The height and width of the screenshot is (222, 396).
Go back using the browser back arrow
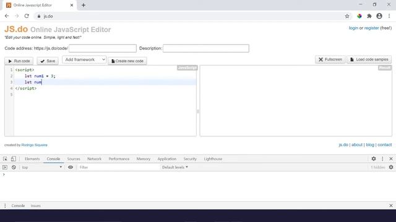[x=7, y=16]
